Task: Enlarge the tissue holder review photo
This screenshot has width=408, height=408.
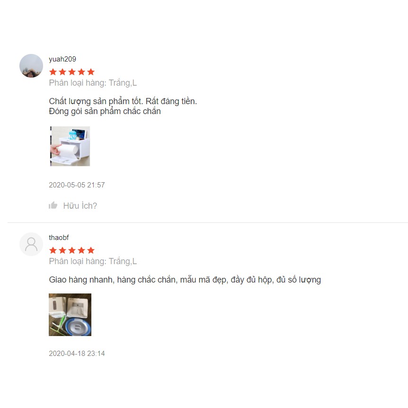Action: pos(70,146)
